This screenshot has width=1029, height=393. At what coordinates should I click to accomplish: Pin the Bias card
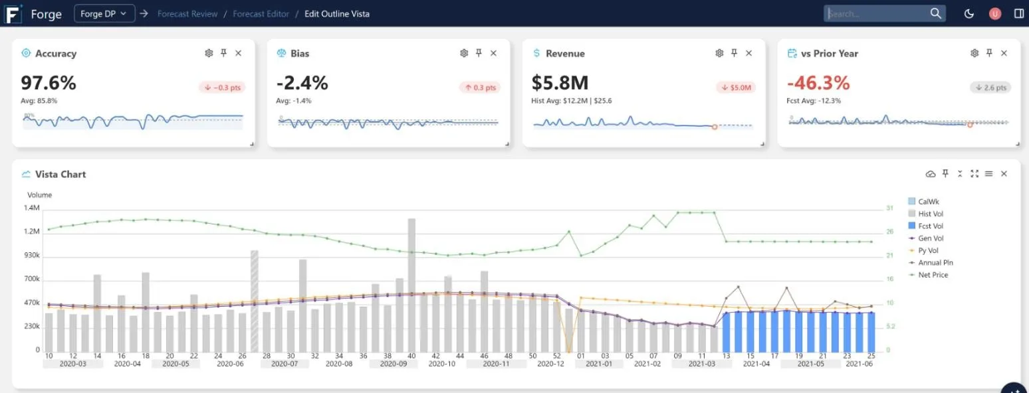click(x=479, y=53)
